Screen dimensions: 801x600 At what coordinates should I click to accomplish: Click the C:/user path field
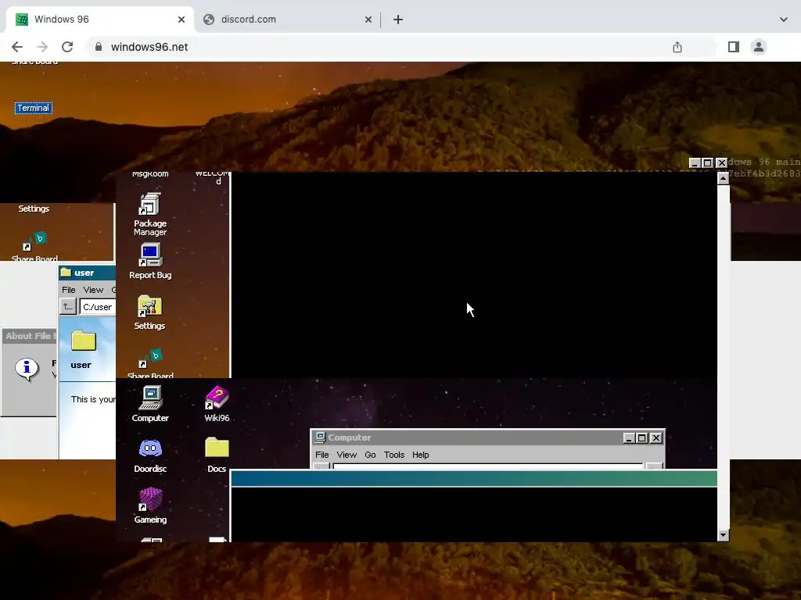point(97,306)
